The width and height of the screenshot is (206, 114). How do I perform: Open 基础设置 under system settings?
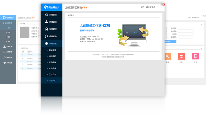tap(52, 50)
